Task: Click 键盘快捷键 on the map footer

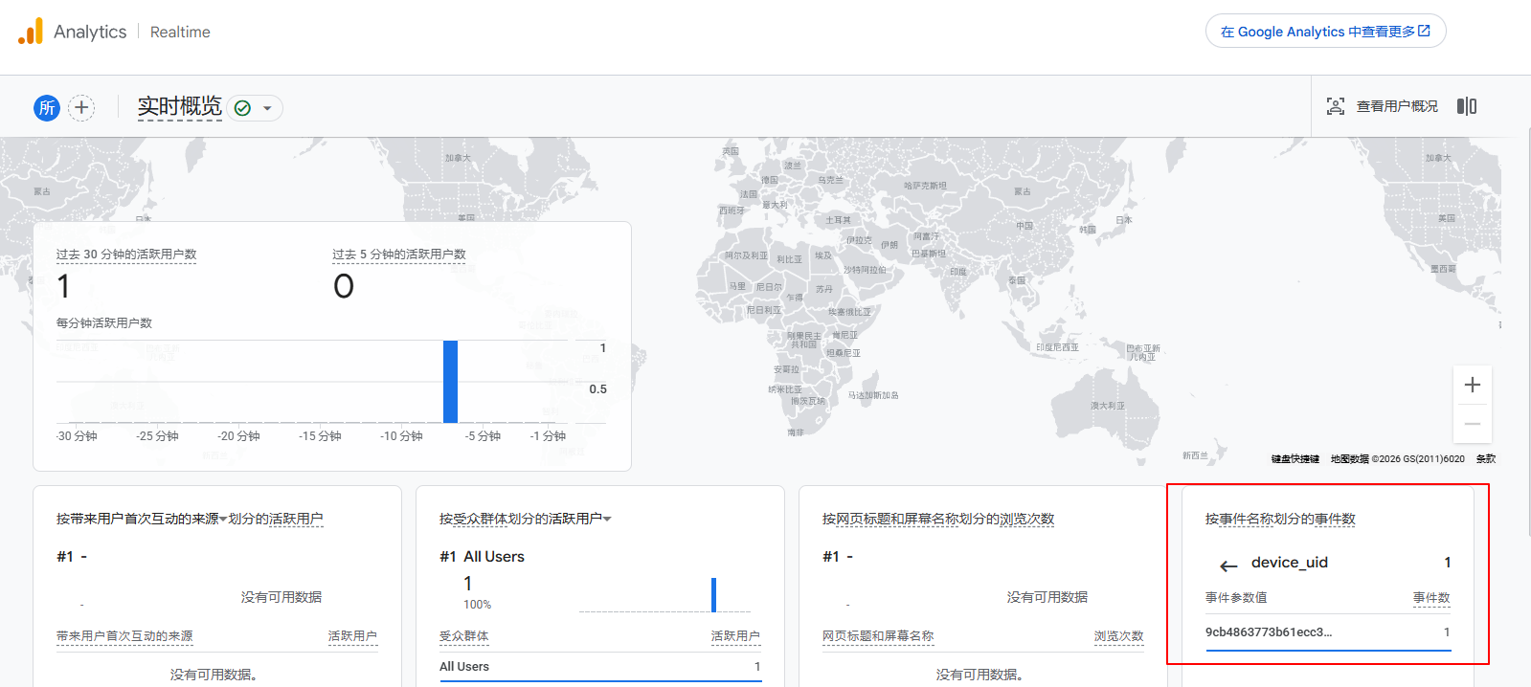Action: tap(1295, 459)
